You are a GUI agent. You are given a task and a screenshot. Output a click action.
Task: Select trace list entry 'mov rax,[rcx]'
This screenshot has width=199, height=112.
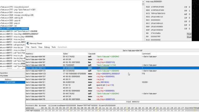[x=12, y=40]
